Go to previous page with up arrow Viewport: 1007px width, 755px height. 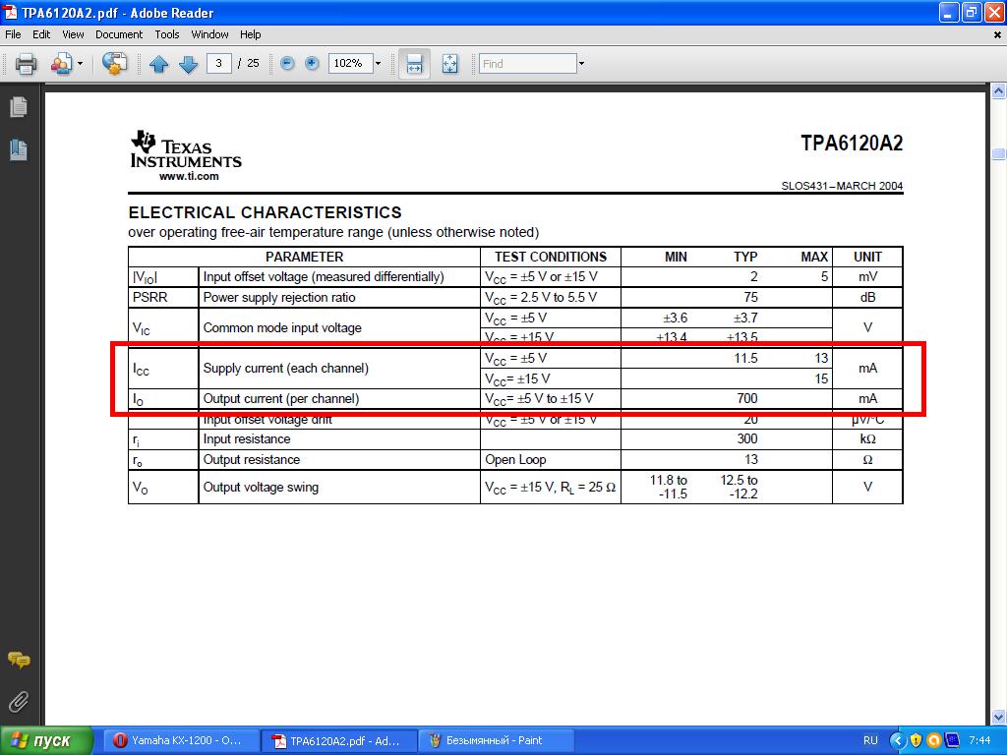point(159,64)
